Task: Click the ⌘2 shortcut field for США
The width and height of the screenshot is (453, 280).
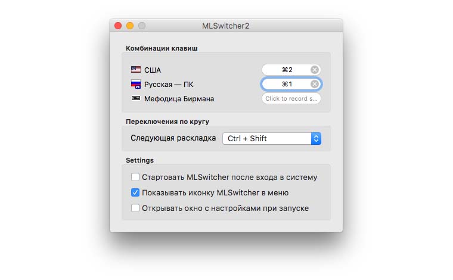Action: (x=286, y=70)
